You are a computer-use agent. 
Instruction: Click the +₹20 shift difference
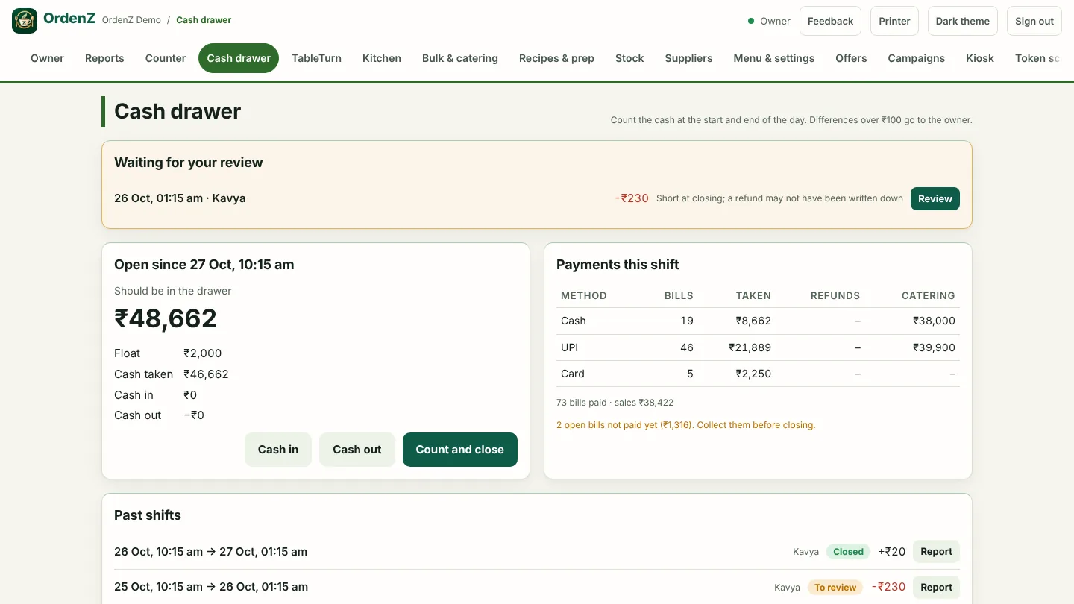(x=892, y=552)
